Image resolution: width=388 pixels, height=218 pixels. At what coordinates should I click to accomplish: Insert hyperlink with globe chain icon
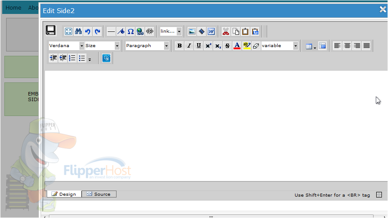(140, 31)
